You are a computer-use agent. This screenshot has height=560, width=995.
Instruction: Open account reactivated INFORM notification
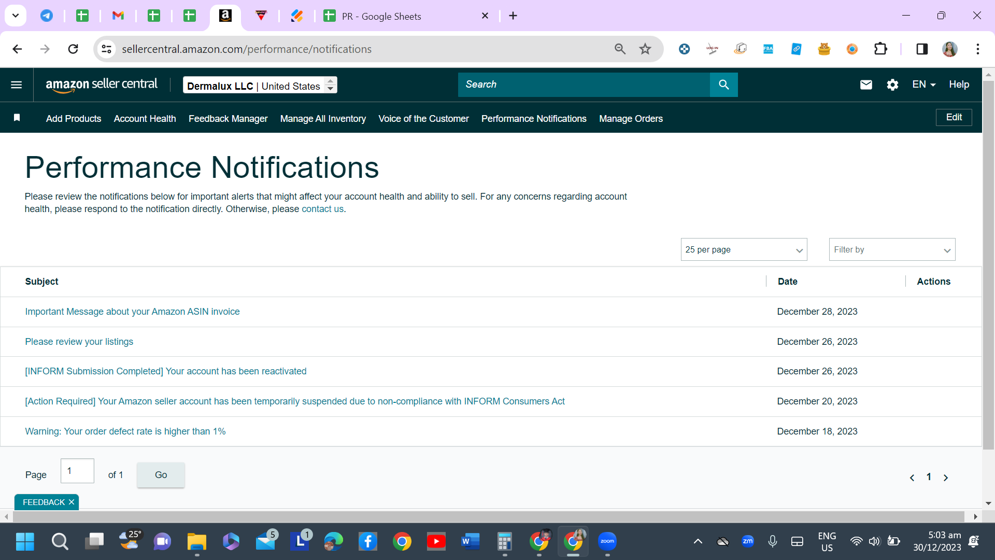tap(166, 371)
